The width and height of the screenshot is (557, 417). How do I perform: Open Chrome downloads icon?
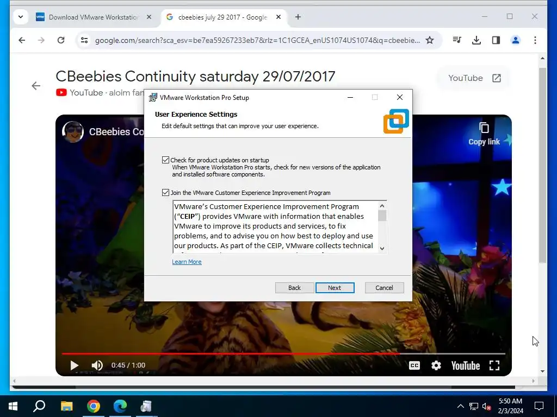point(476,40)
